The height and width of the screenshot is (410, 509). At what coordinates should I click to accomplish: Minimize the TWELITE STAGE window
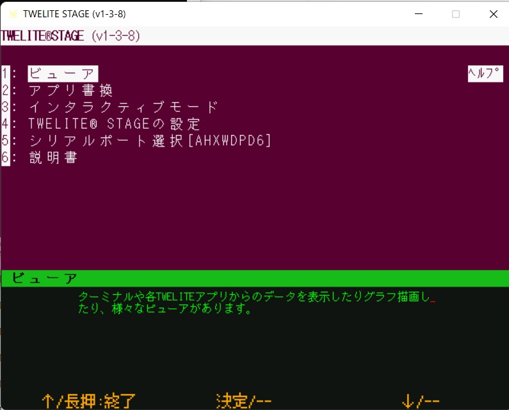point(419,14)
